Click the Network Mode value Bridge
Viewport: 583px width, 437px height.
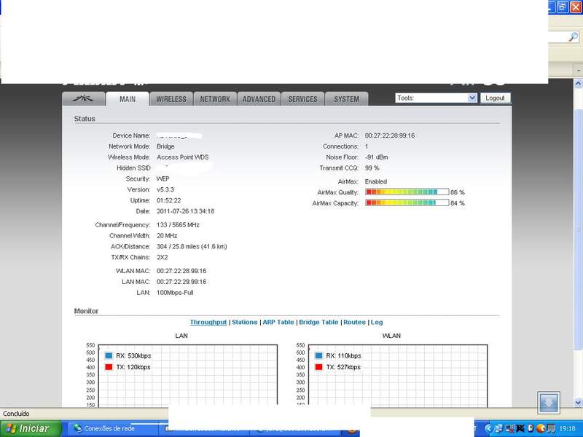pyautogui.click(x=165, y=146)
